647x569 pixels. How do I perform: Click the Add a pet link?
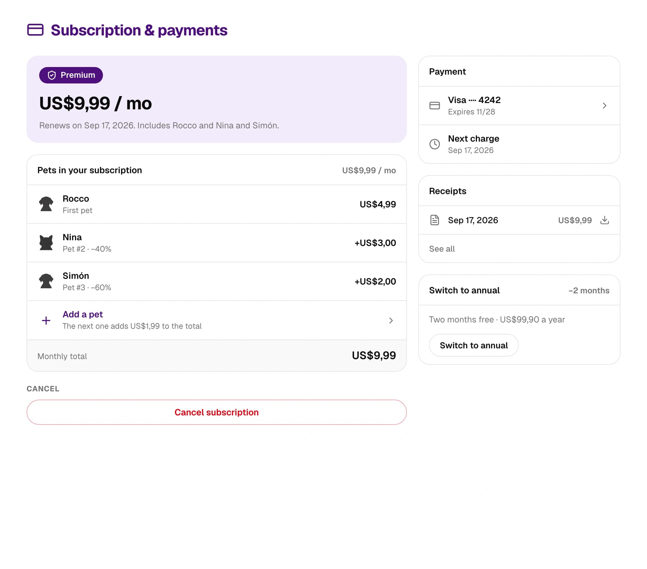click(83, 314)
